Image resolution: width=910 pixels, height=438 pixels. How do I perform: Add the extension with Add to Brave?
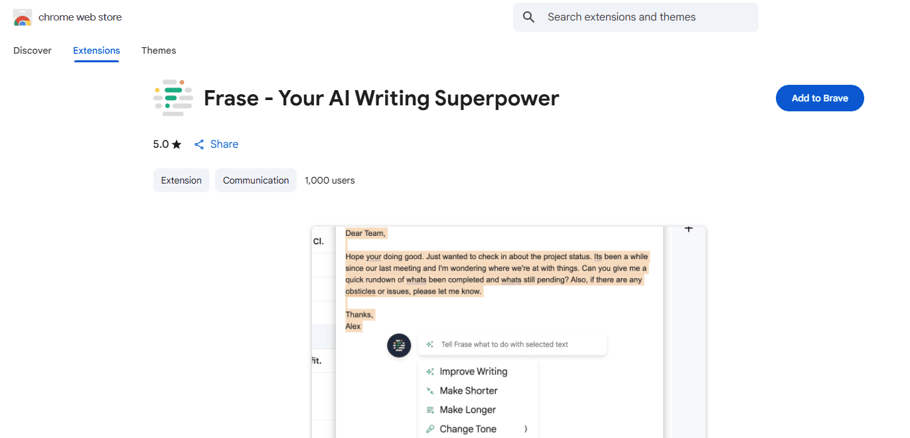click(x=820, y=98)
